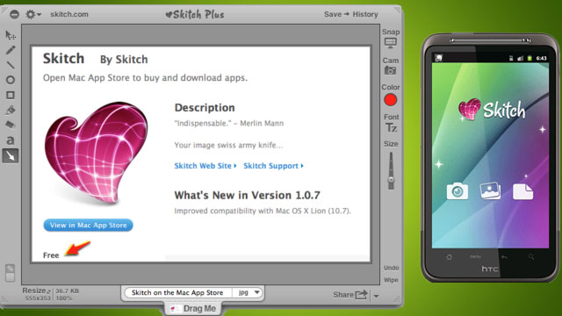562x316 pixels.
Task: Click the Drag Me tab
Action: pyautogui.click(x=193, y=308)
